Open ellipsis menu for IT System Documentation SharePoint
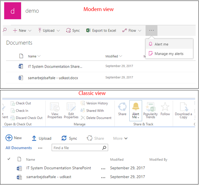The width and height of the screenshot is (199, 185). click(103, 169)
